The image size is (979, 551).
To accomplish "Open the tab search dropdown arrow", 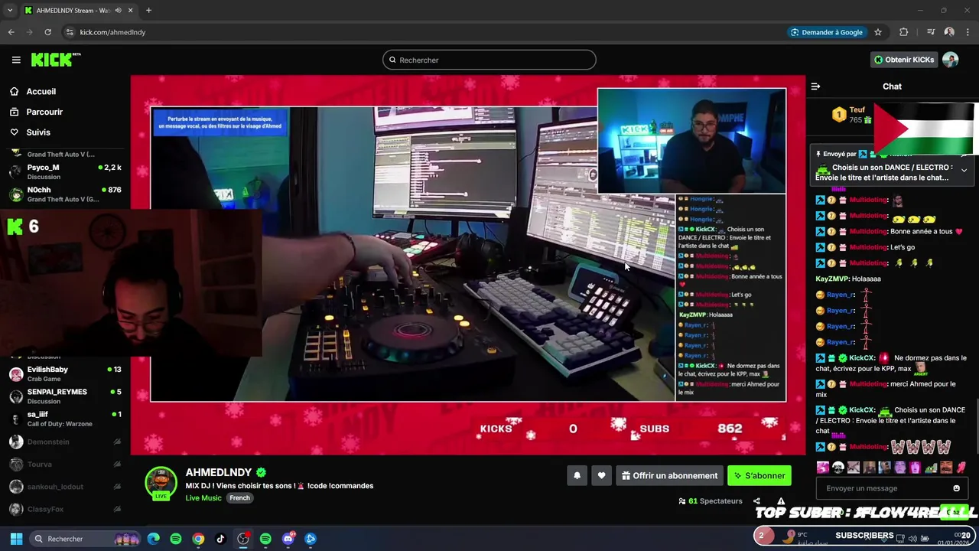I will pyautogui.click(x=10, y=10).
